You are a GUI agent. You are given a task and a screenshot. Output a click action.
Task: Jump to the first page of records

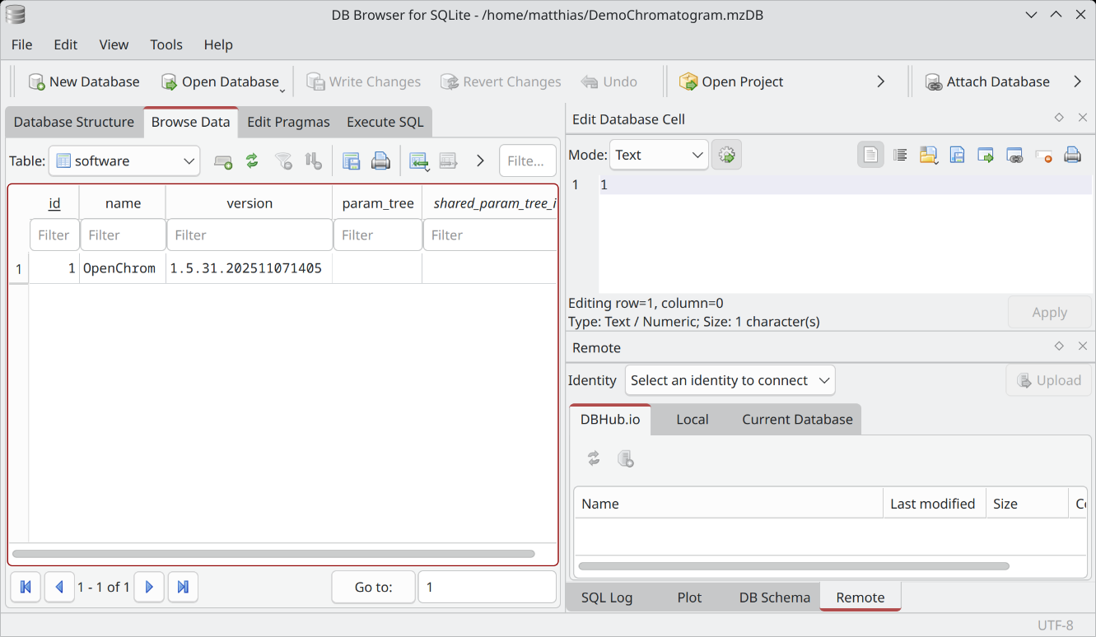coord(26,587)
